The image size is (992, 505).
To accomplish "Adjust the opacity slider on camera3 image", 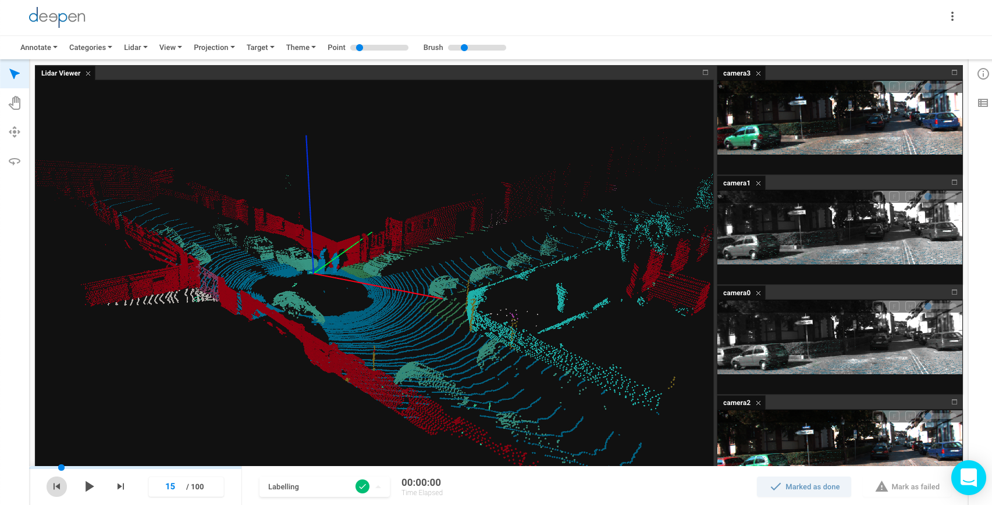I will click(940, 87).
